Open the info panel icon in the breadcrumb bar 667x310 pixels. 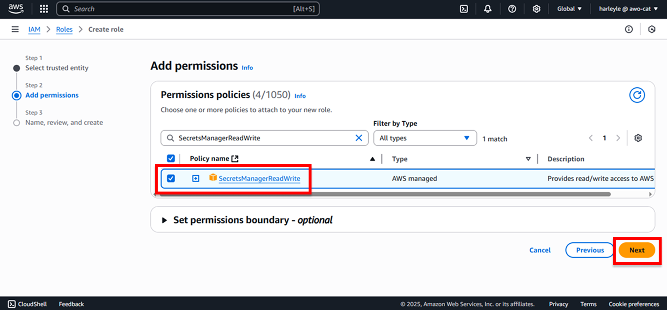629,29
